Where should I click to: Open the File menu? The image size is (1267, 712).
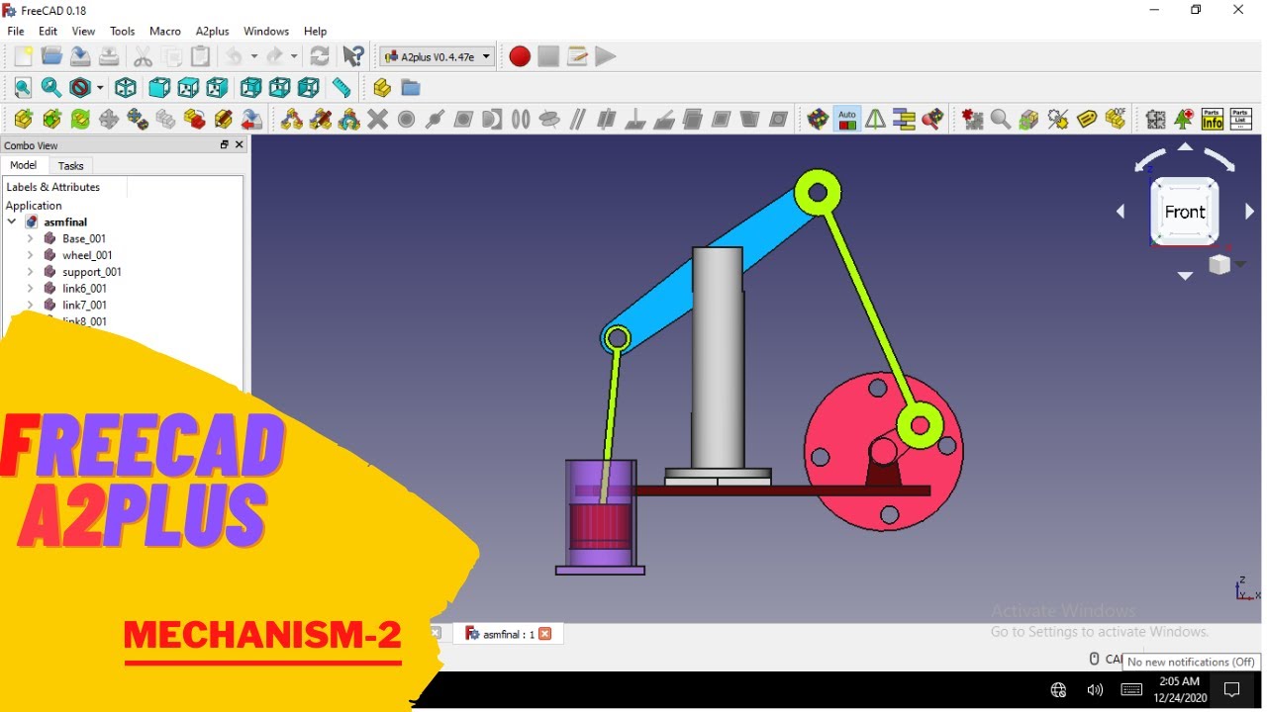coord(16,32)
